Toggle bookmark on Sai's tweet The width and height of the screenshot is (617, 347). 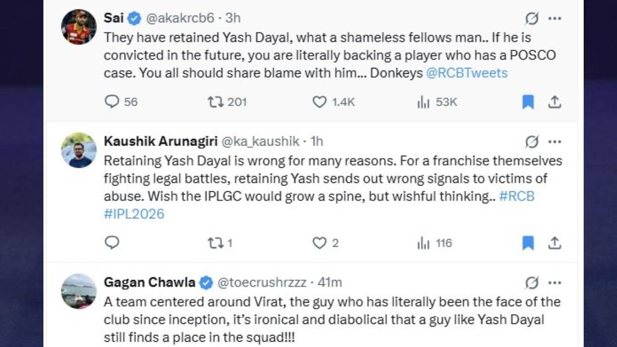click(x=528, y=102)
